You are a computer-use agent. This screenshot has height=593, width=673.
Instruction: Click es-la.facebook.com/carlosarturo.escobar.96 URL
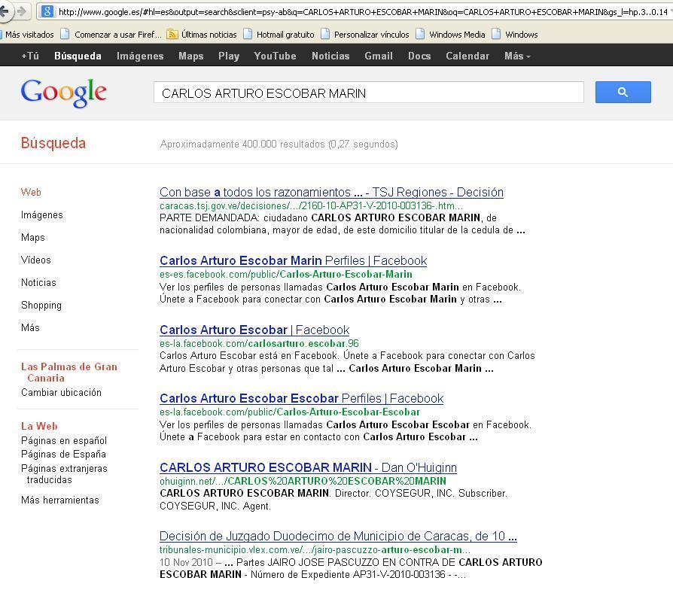tap(259, 343)
